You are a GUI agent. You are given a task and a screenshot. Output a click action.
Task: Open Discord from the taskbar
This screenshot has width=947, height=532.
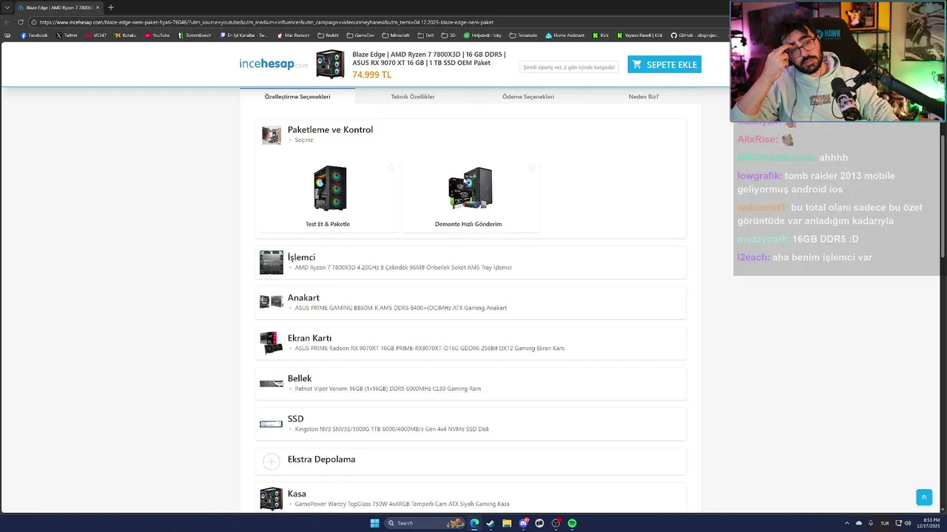pyautogui.click(x=523, y=523)
